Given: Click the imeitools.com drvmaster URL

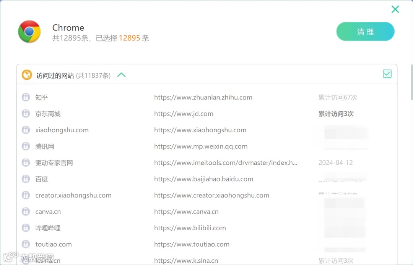Looking at the screenshot, I should [x=226, y=162].
